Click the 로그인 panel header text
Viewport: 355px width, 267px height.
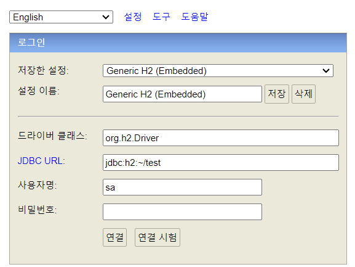click(31, 43)
